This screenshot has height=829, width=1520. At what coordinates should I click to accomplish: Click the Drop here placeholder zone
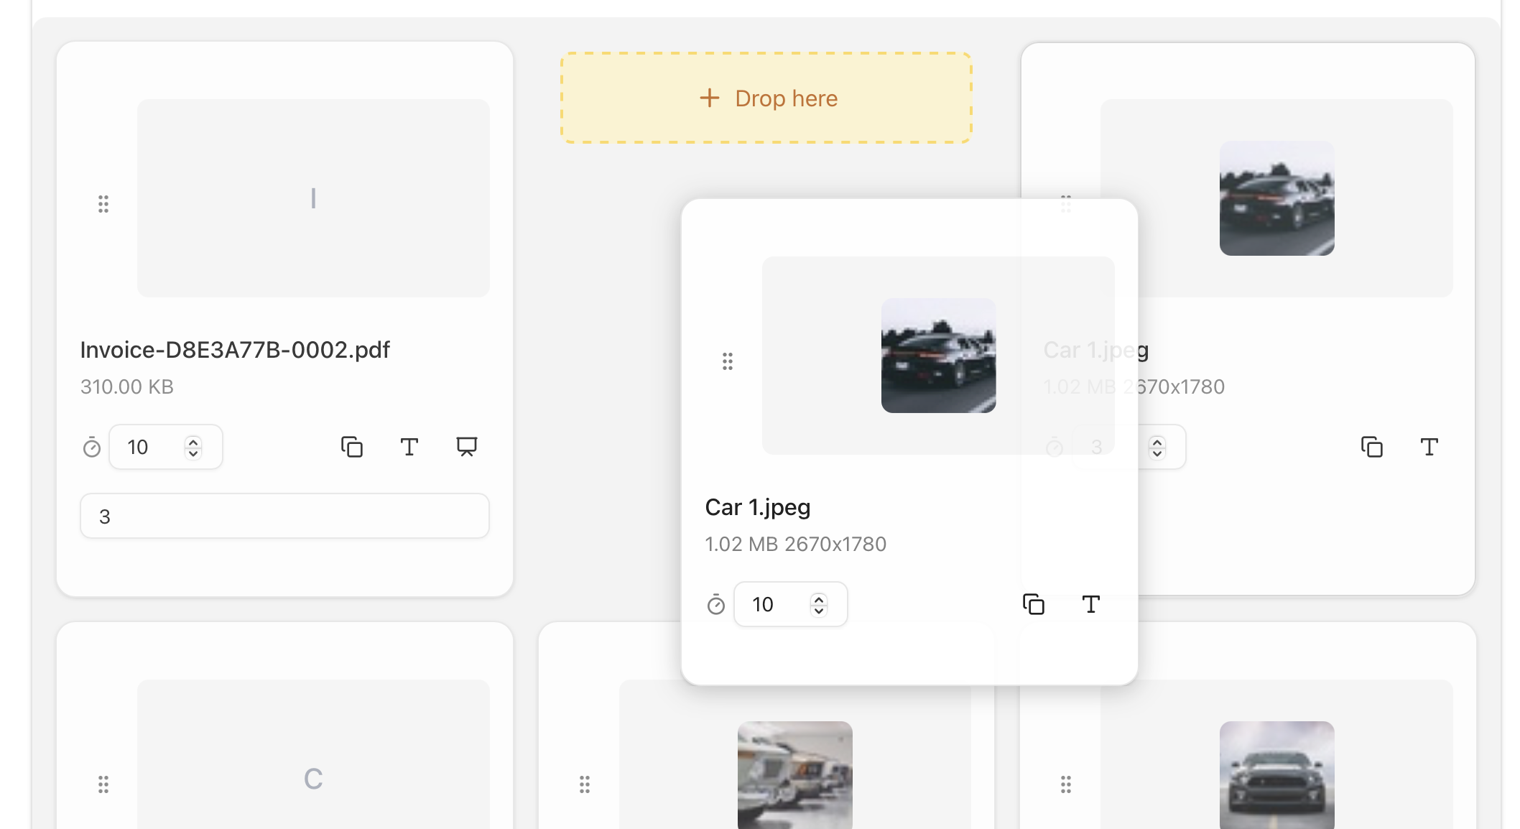coord(766,98)
